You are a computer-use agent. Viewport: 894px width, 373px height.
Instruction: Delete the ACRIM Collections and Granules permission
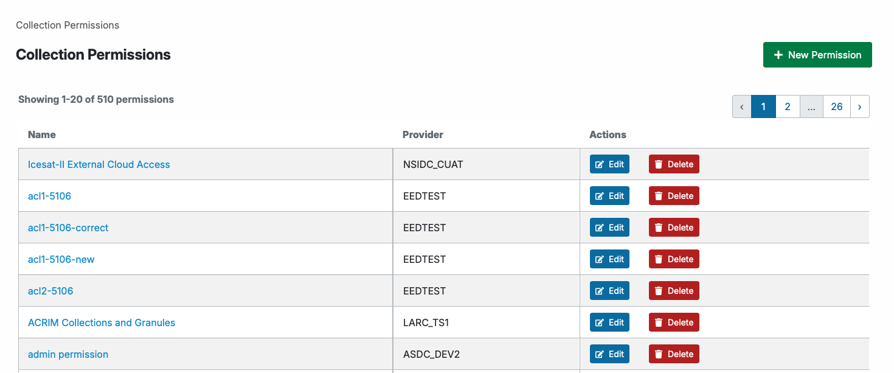[674, 322]
